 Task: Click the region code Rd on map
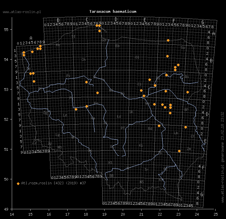pos(150,129)
